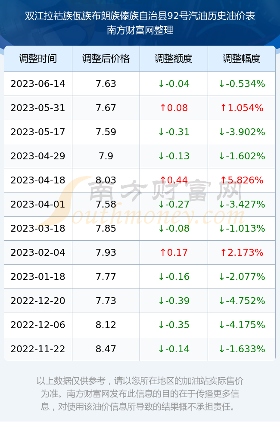Click the date cell 2023-06-14
Viewport: 280px width, 422px height.
[38, 84]
